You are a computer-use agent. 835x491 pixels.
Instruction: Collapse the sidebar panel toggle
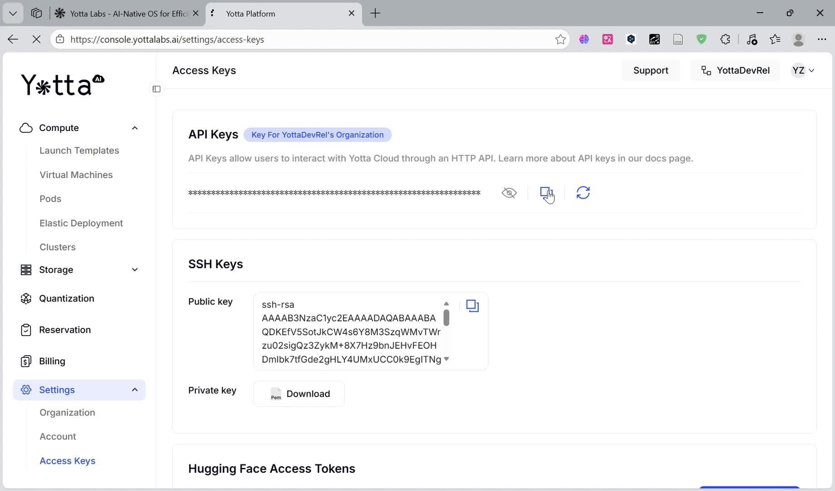coord(156,89)
